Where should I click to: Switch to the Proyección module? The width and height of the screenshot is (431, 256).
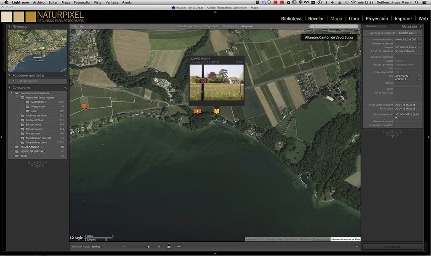[x=377, y=18]
